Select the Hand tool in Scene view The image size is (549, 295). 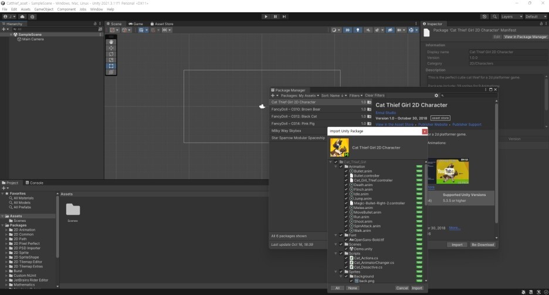[111, 42]
